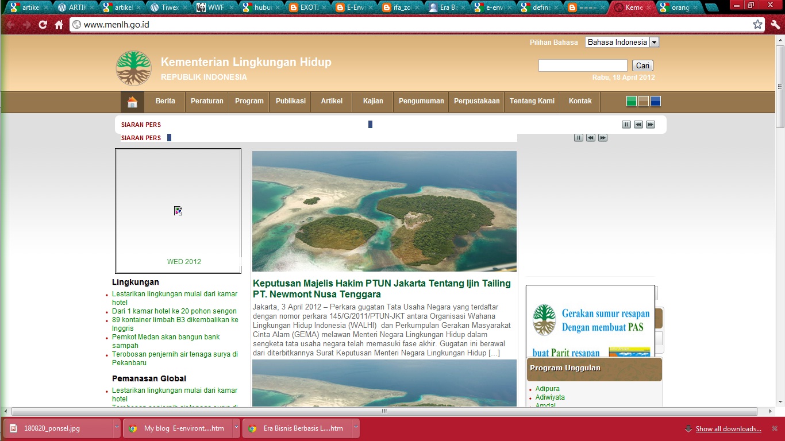Viewport: 785px width, 441px height.
Task: Open the Program menu
Action: [249, 101]
